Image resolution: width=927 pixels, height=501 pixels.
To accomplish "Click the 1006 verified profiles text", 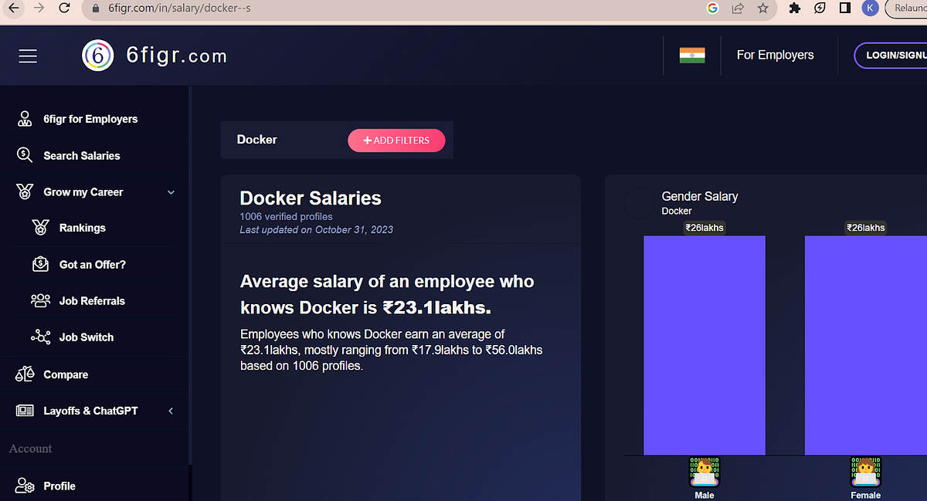I will coord(286,217).
